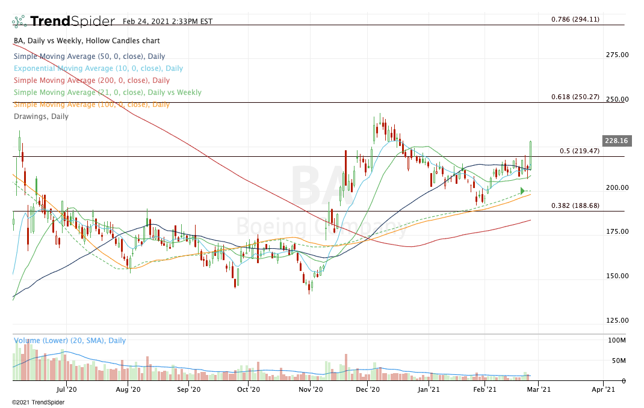This screenshot has height=408, width=644.
Task: Click the 200.00 price axis label
Action: pos(618,187)
